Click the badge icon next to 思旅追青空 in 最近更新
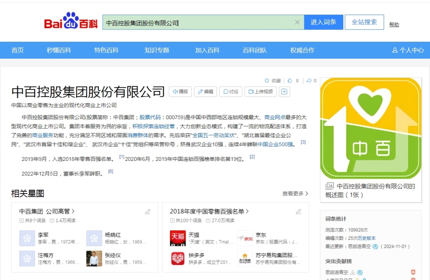 coord(375,246)
